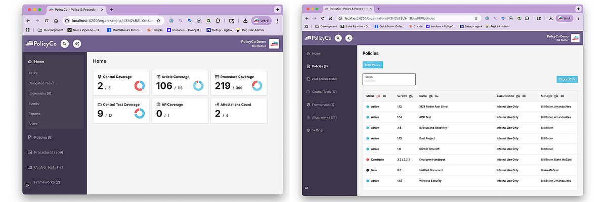Open Bookmarks (0) in the sidebar
The width and height of the screenshot is (607, 202).
tap(39, 93)
